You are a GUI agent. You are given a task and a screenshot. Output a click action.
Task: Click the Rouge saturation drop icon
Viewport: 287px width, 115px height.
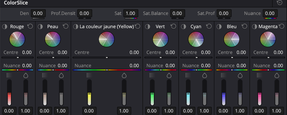point(26,75)
